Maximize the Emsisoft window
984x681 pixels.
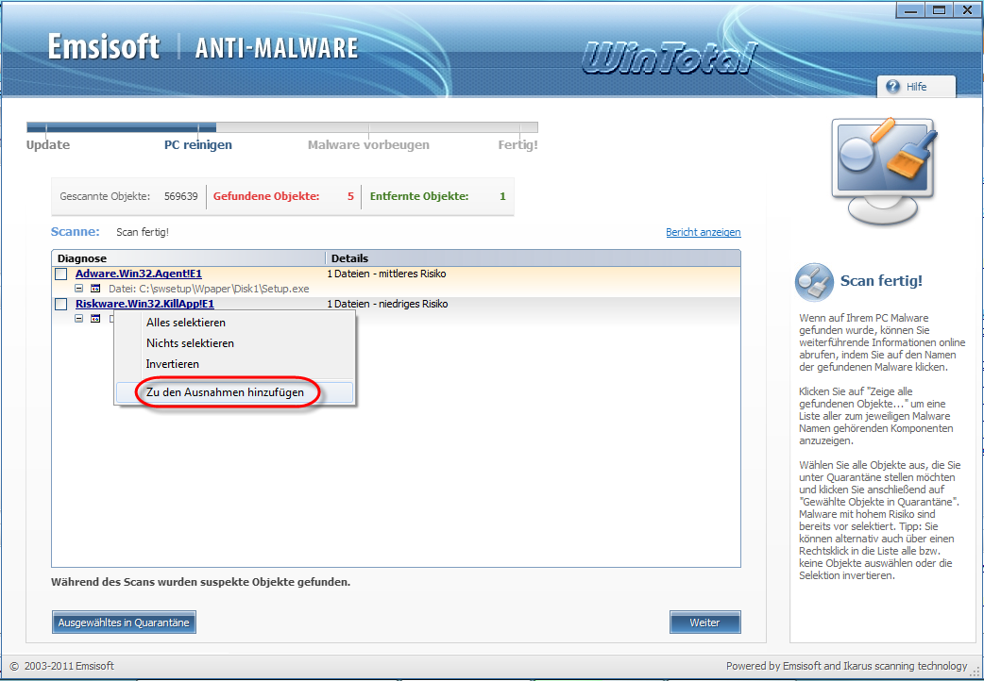coord(940,10)
